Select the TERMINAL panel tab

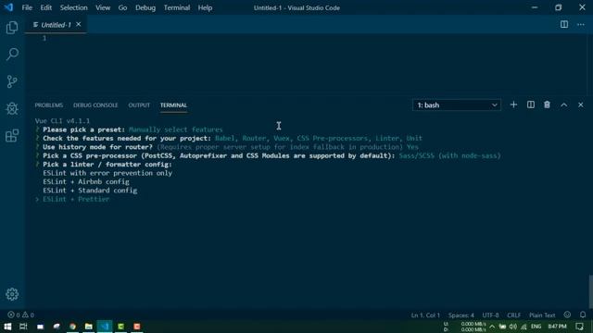click(173, 105)
